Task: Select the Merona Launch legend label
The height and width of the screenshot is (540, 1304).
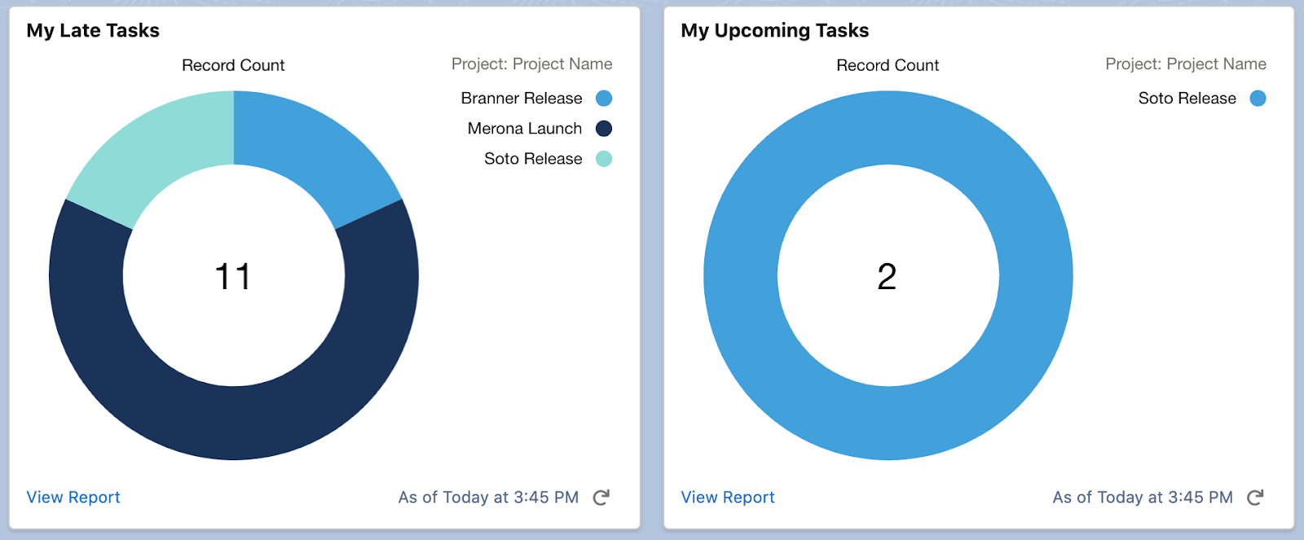Action: point(525,129)
